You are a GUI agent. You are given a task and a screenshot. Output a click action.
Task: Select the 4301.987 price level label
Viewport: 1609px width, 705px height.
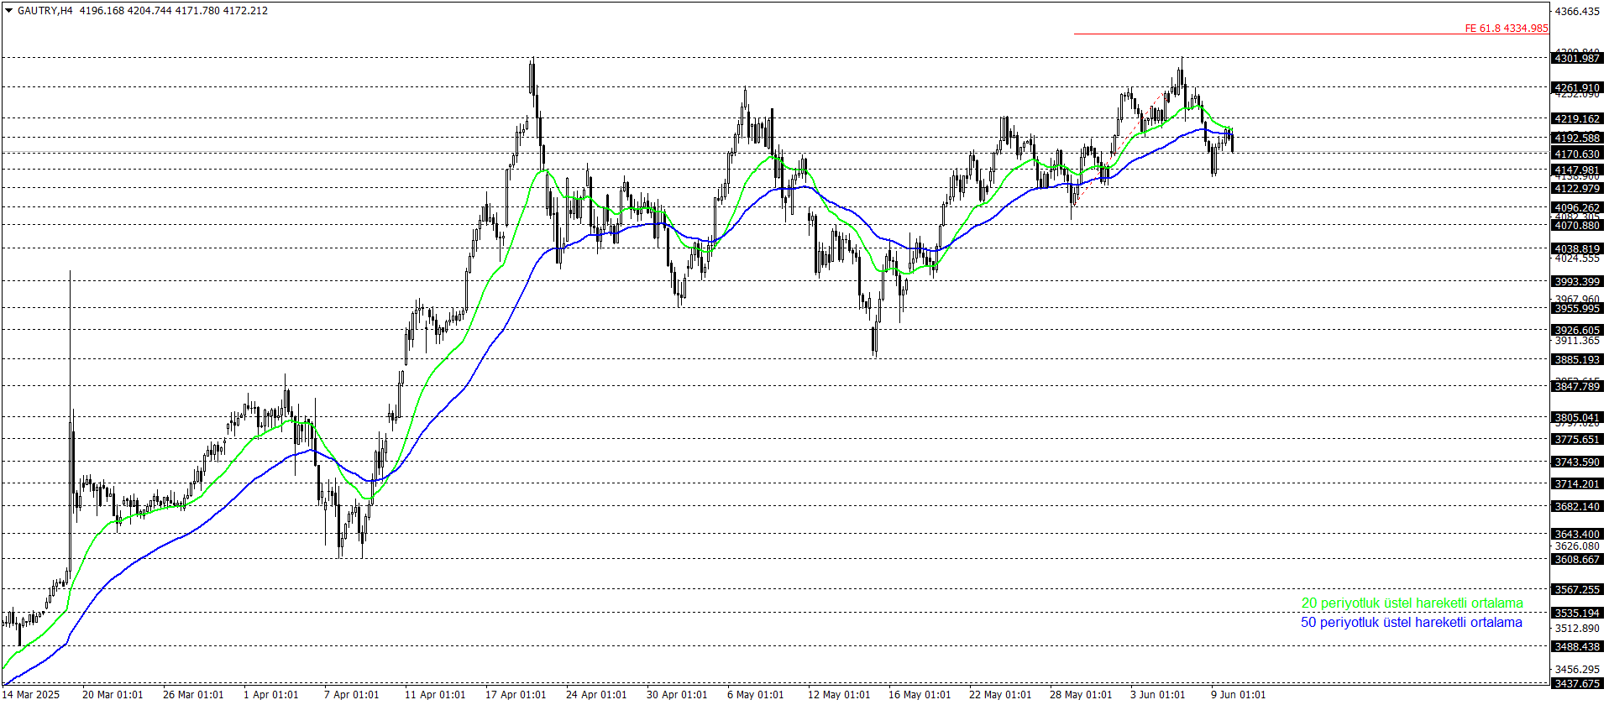1577,58
